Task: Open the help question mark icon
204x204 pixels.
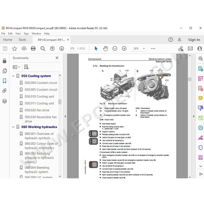Action: click(170, 40)
